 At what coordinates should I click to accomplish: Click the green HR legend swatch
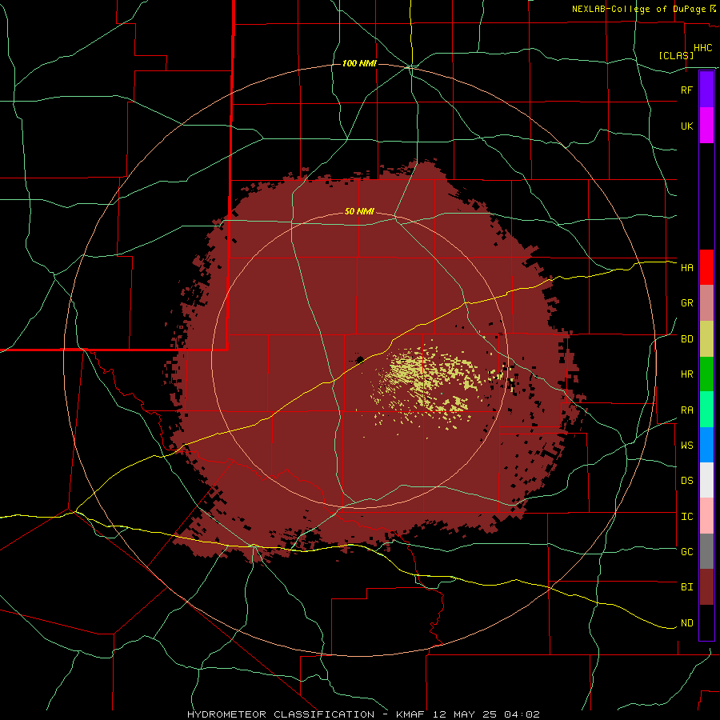pos(706,374)
